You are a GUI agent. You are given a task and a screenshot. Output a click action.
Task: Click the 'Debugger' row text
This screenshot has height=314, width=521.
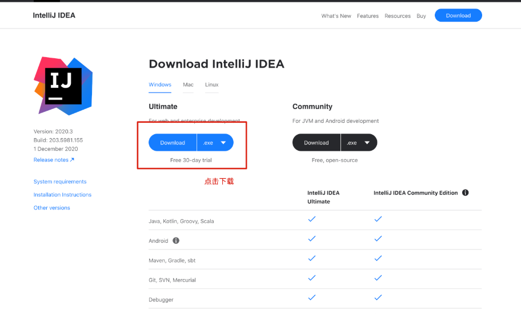[x=161, y=299]
